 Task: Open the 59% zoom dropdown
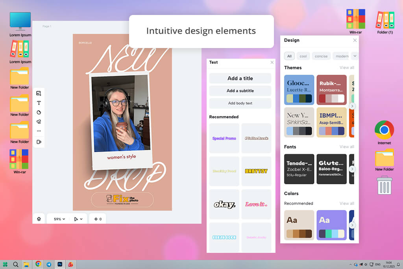pyautogui.click(x=59, y=219)
